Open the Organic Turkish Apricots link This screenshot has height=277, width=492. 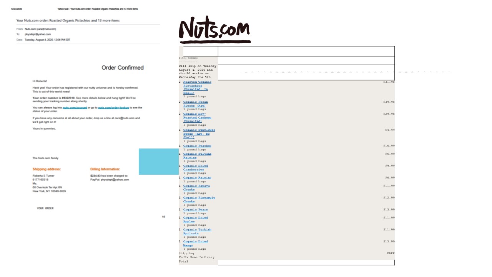coord(197,231)
